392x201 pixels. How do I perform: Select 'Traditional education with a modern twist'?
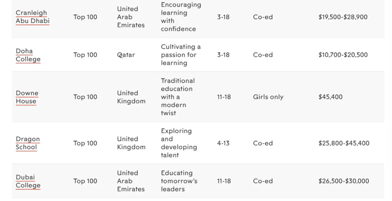pyautogui.click(x=178, y=97)
